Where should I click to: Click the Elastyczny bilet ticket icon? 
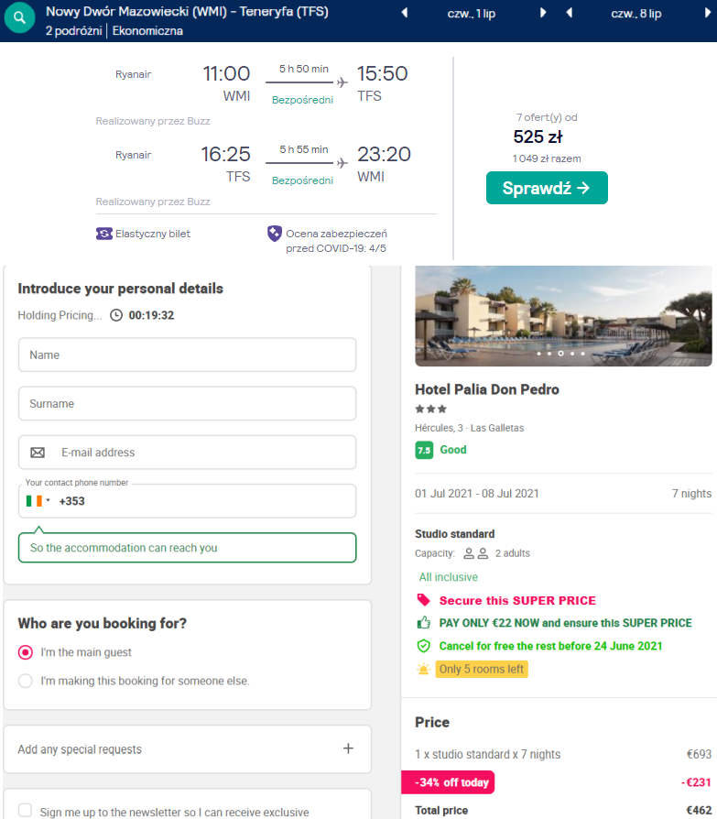(103, 234)
